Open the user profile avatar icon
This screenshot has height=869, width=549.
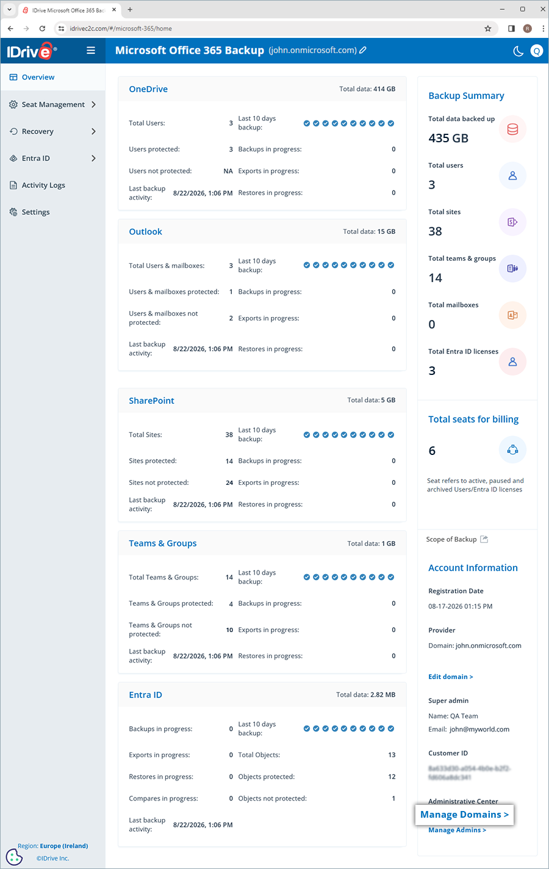coord(536,51)
